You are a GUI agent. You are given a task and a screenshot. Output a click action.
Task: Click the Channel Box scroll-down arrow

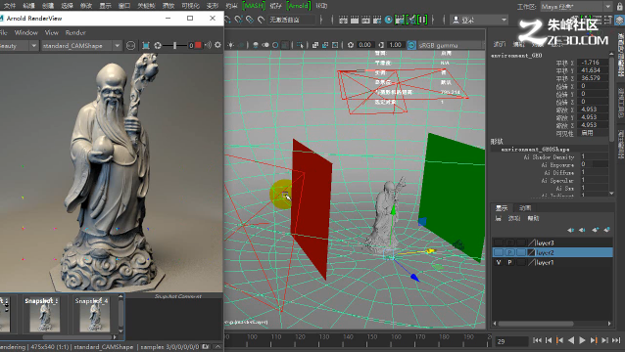pyautogui.click(x=612, y=194)
